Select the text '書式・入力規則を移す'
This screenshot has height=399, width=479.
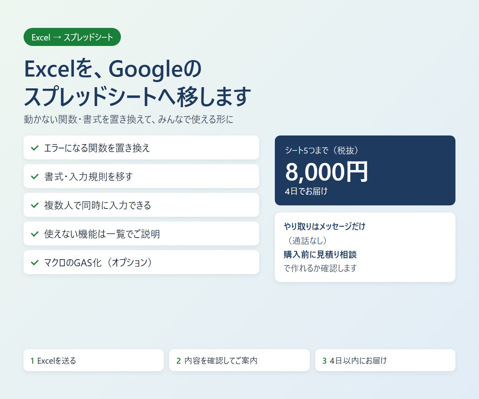point(88,177)
